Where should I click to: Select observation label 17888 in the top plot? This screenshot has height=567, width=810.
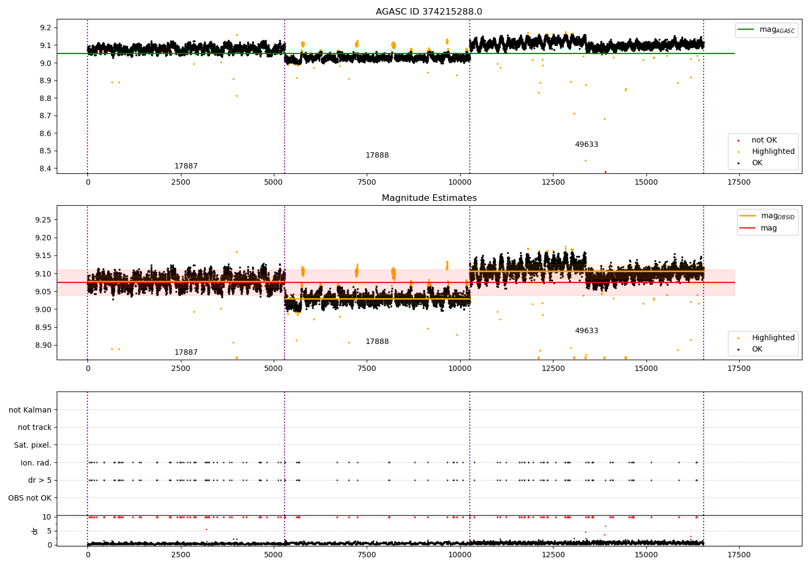coord(377,156)
